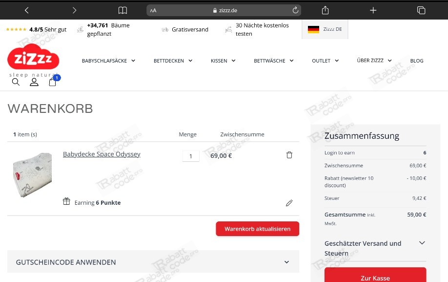Click the quantity field showing 1
Viewport: 448px width, 282px height.
[191, 156]
